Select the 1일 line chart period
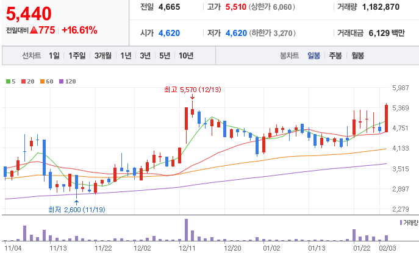The width and height of the screenshot is (419, 253). pyautogui.click(x=54, y=55)
